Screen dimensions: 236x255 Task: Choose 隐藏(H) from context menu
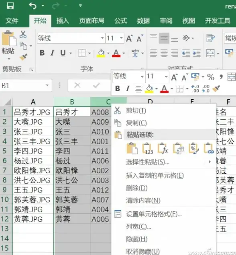click(164, 239)
